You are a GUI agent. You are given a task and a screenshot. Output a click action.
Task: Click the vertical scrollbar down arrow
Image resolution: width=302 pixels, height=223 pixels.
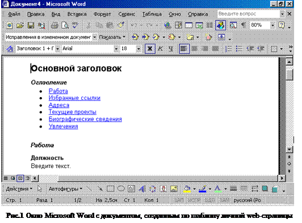pos(289,149)
